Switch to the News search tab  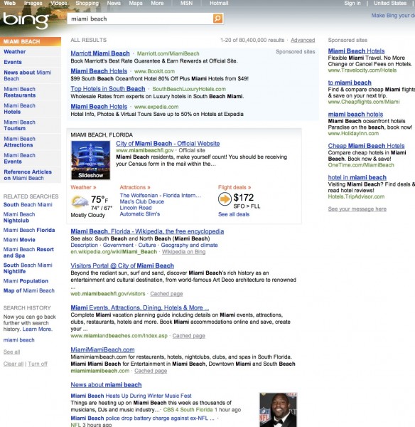(x=114, y=4)
